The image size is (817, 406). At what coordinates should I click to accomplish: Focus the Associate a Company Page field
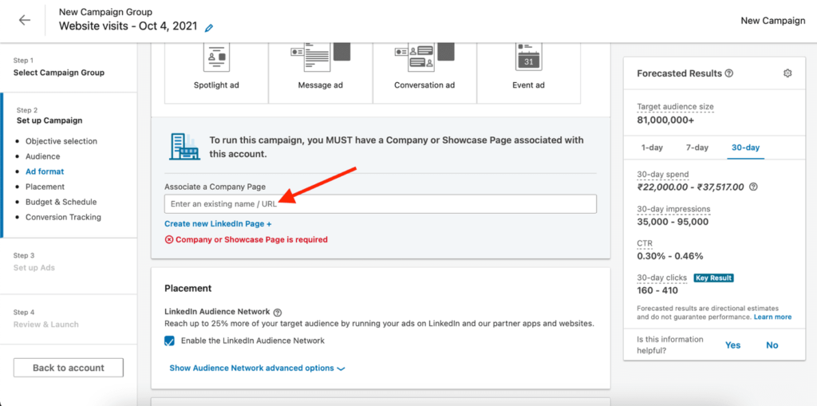[x=381, y=203]
